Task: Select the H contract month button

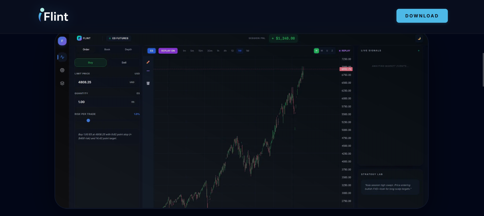Action: click(316, 51)
